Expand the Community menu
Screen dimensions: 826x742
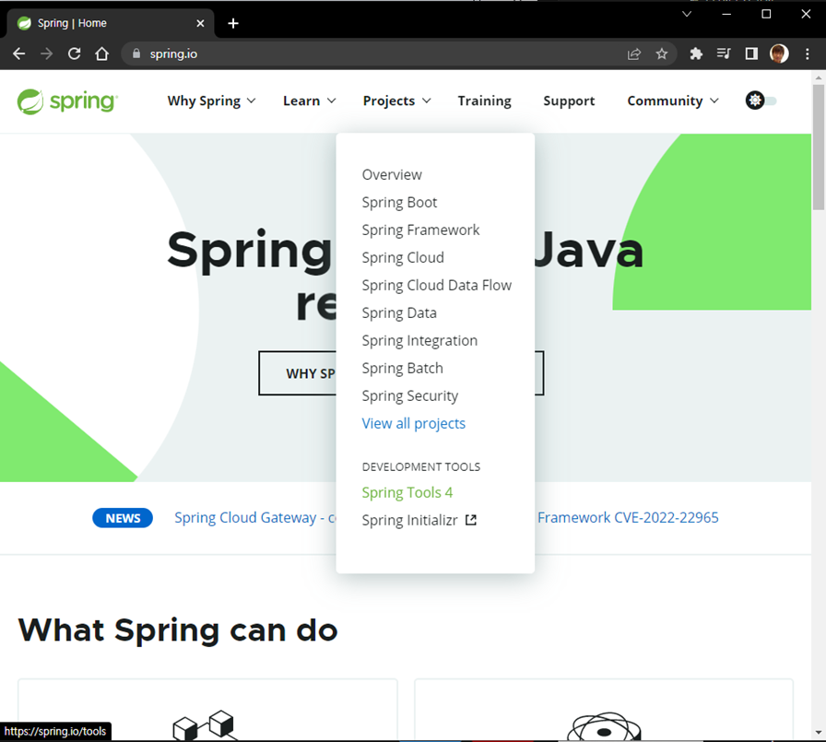coord(673,101)
